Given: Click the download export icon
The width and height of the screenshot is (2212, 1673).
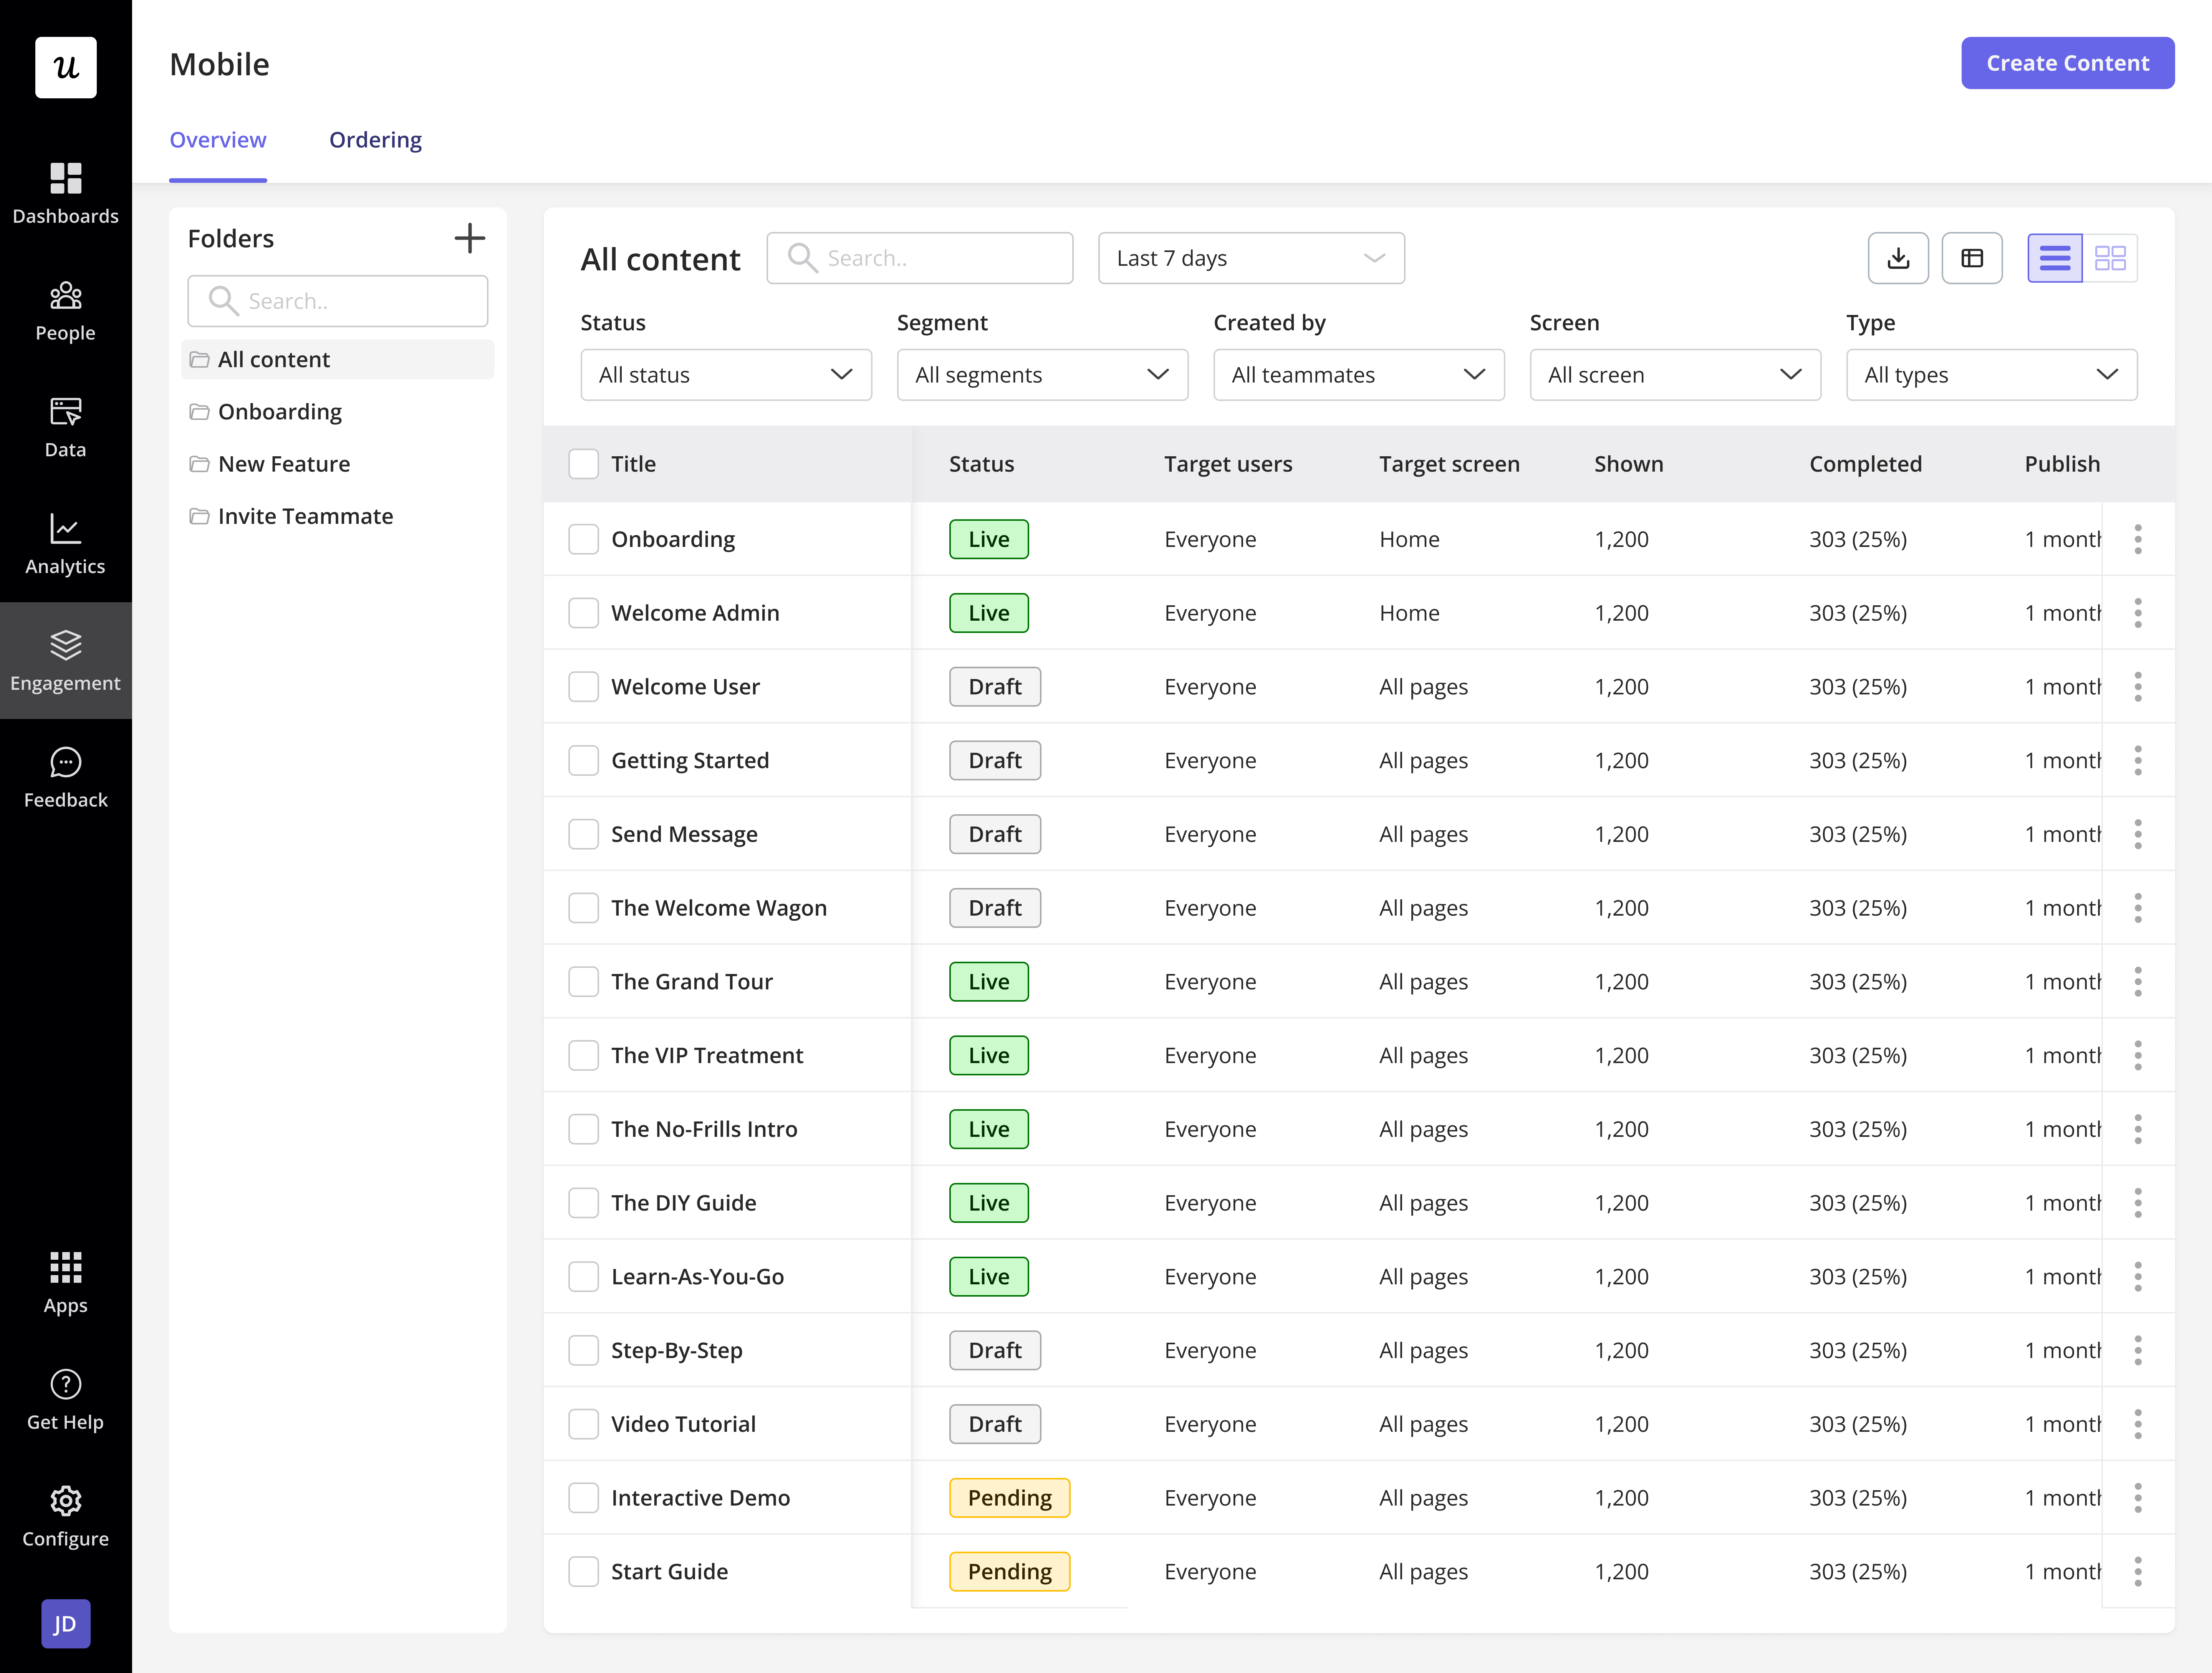Looking at the screenshot, I should click(x=1898, y=258).
